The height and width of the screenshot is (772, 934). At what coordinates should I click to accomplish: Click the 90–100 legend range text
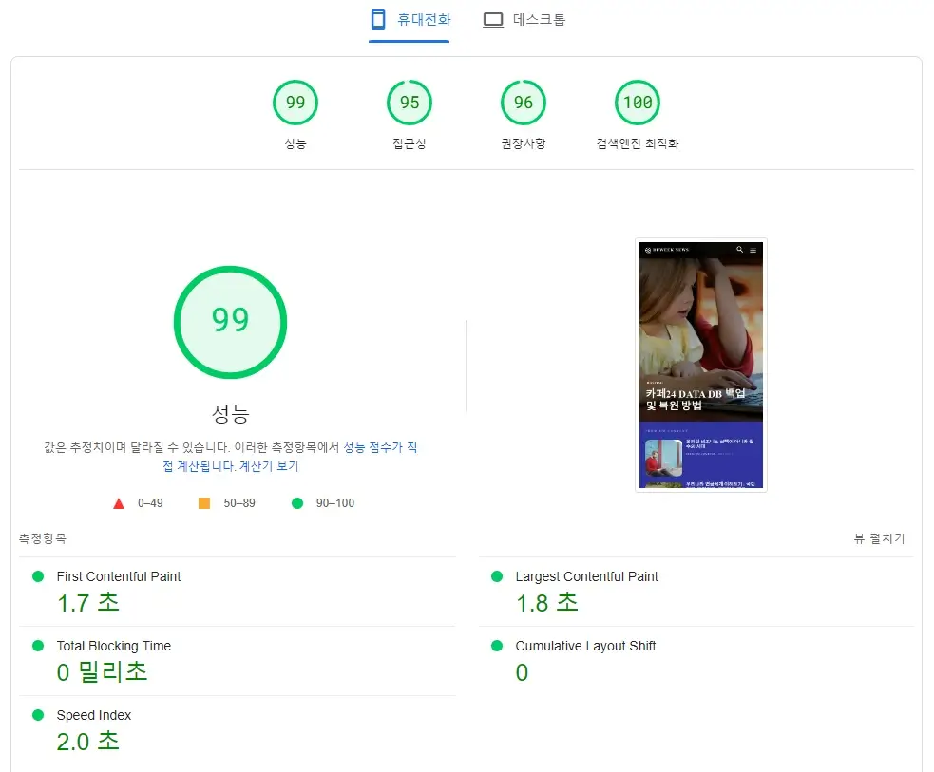point(335,503)
